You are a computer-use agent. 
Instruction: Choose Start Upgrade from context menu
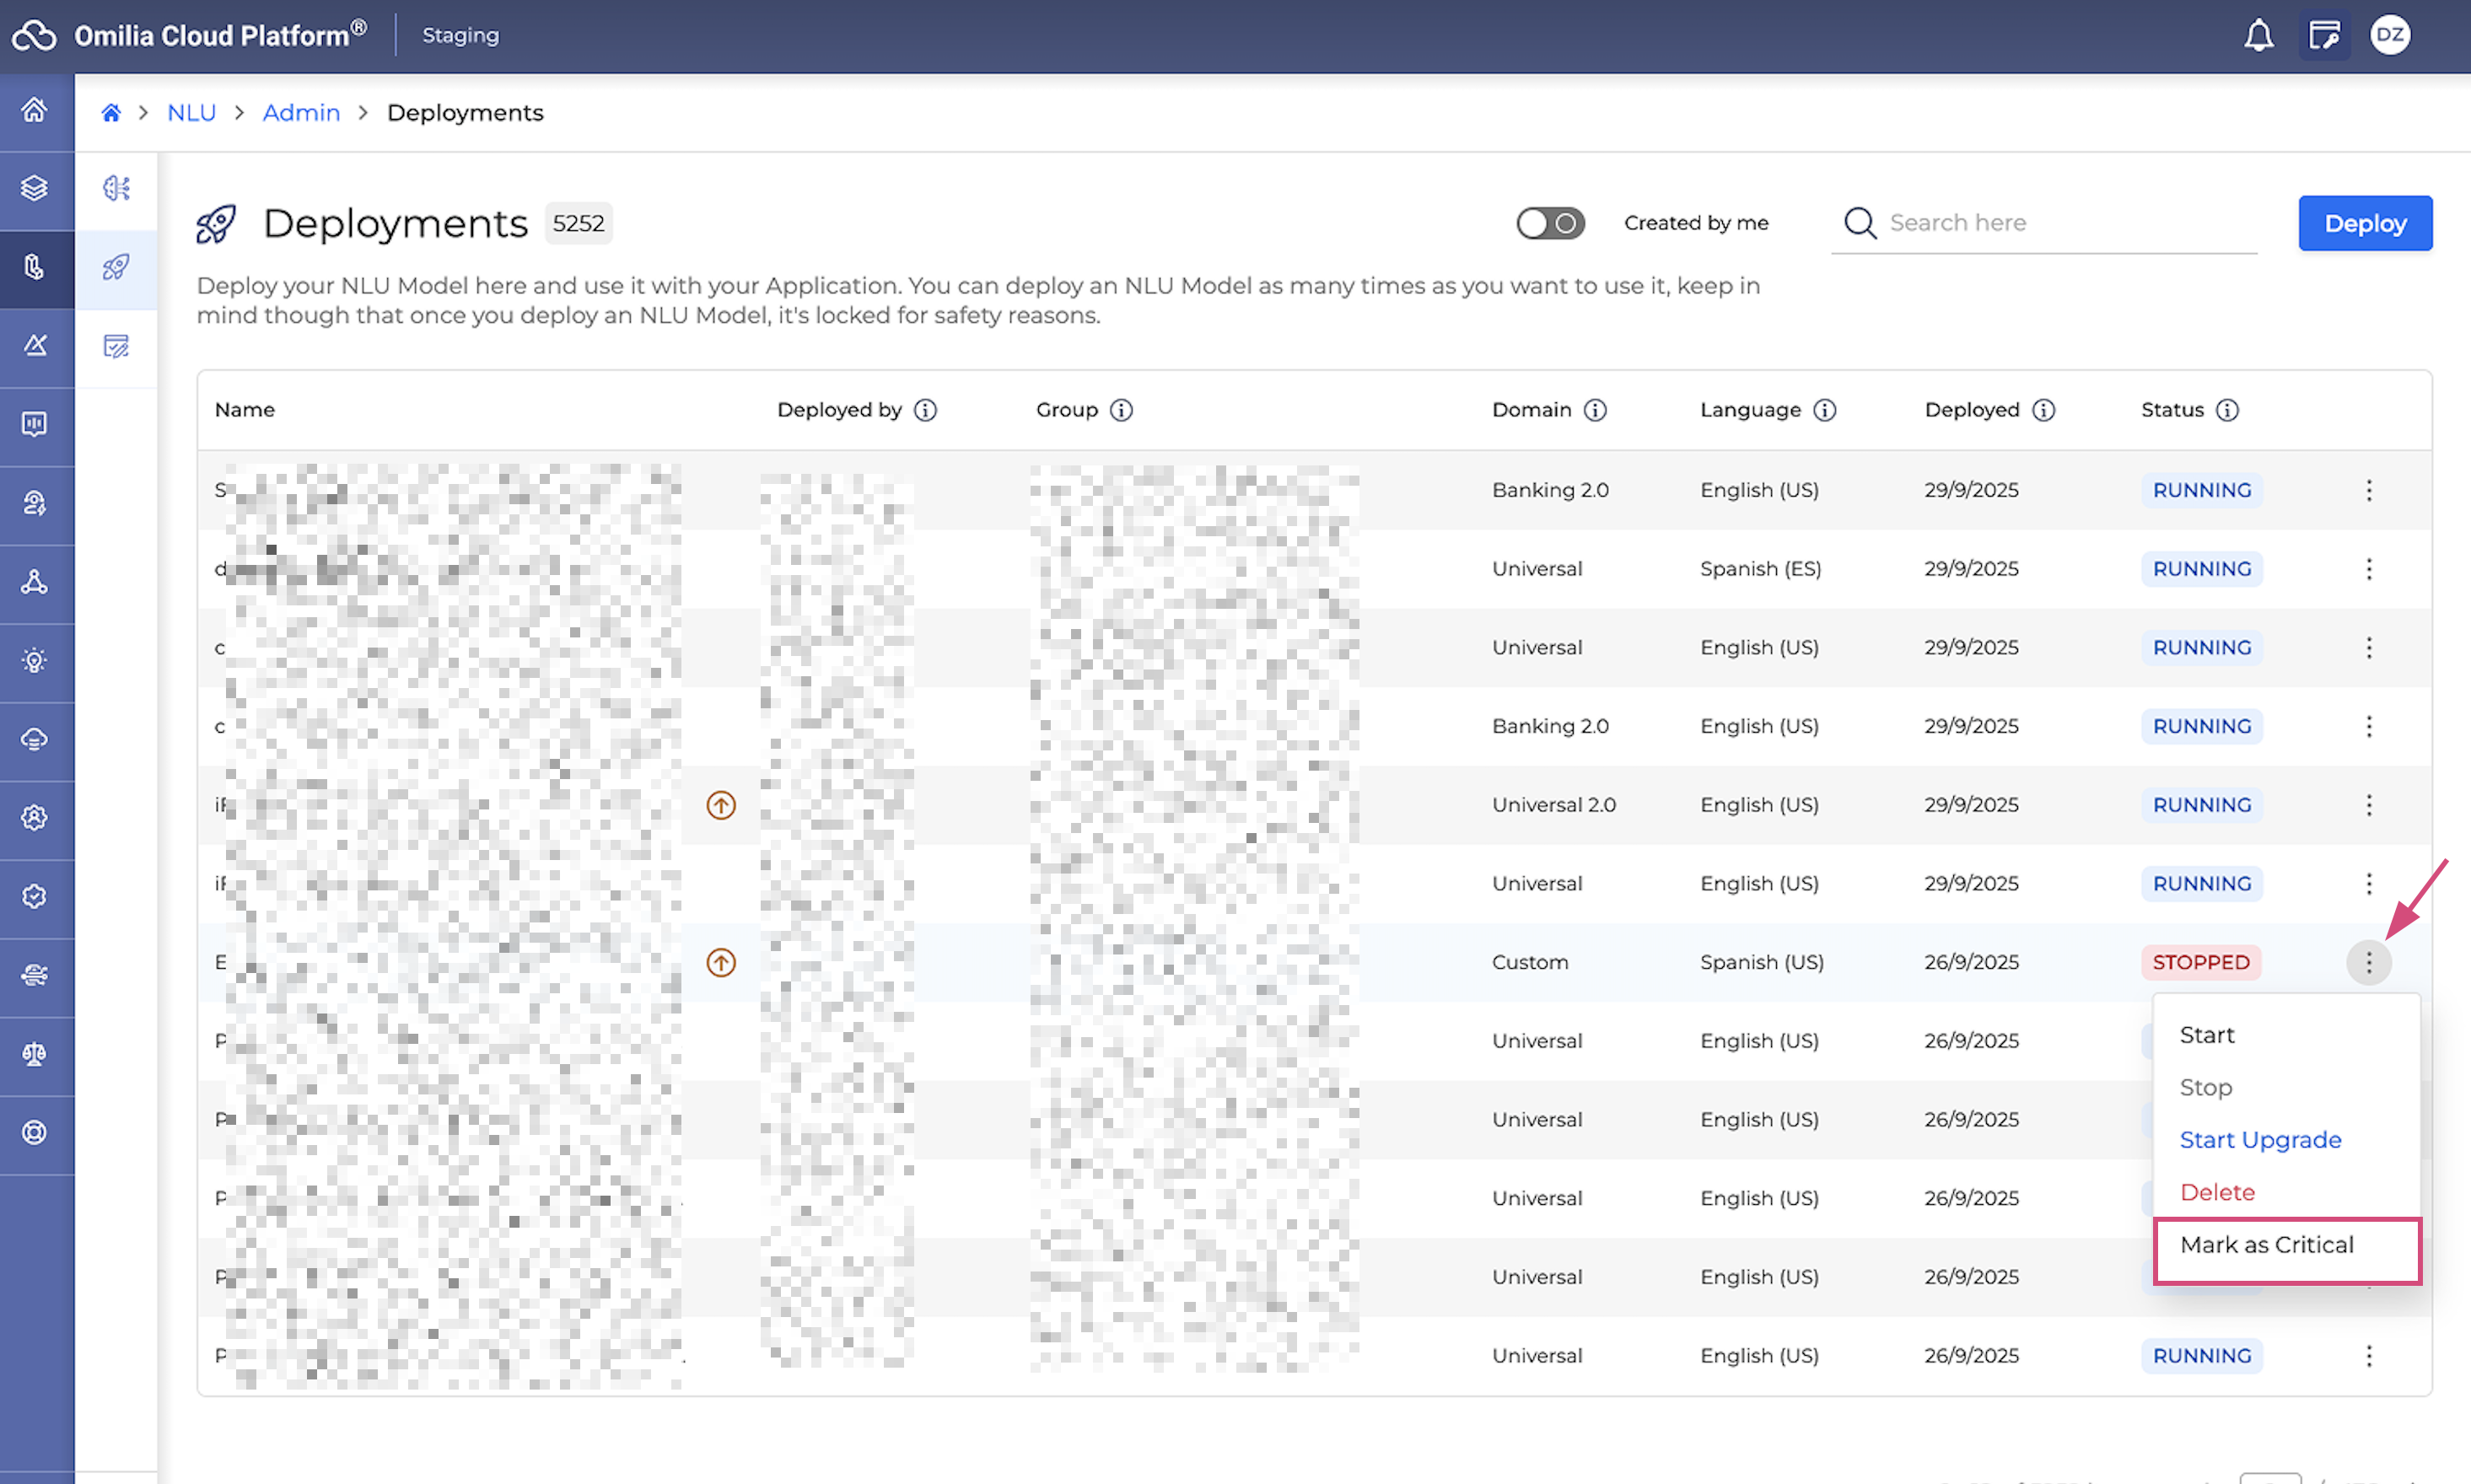pyautogui.click(x=2260, y=1140)
